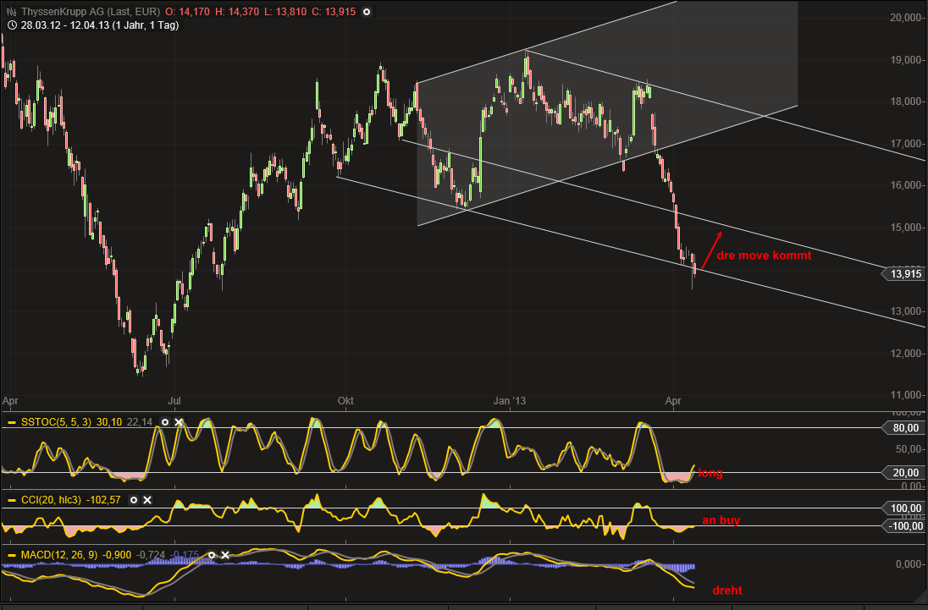928x610 pixels.
Task: Click the -100,00 CCI level tag
Action: click(904, 525)
